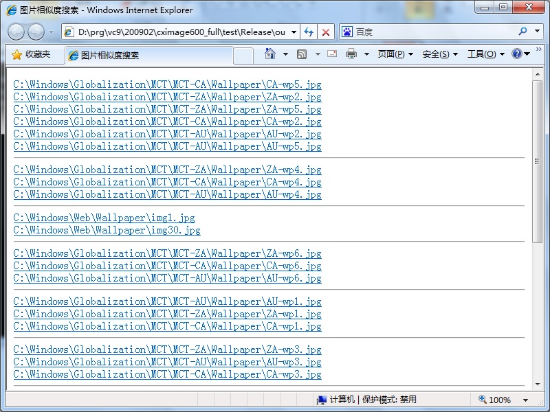Open link CA-wp2.jpg
550x412 pixels.
tap(167, 122)
